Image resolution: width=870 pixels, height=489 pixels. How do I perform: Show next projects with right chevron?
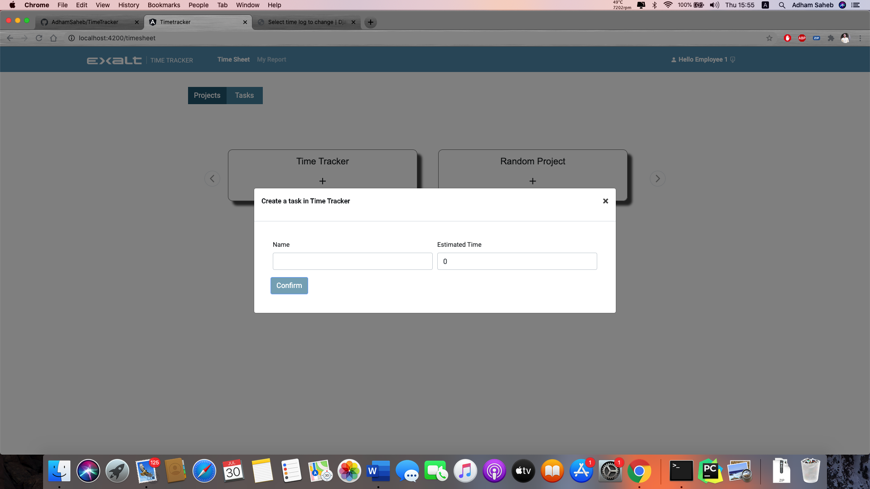coord(657,179)
